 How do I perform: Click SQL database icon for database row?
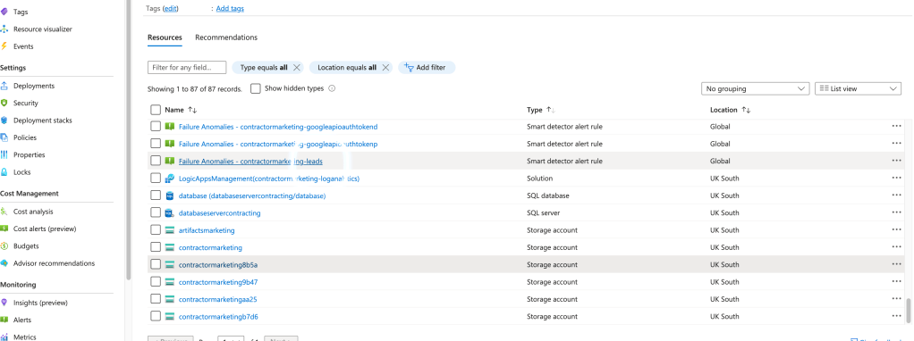pyautogui.click(x=170, y=195)
